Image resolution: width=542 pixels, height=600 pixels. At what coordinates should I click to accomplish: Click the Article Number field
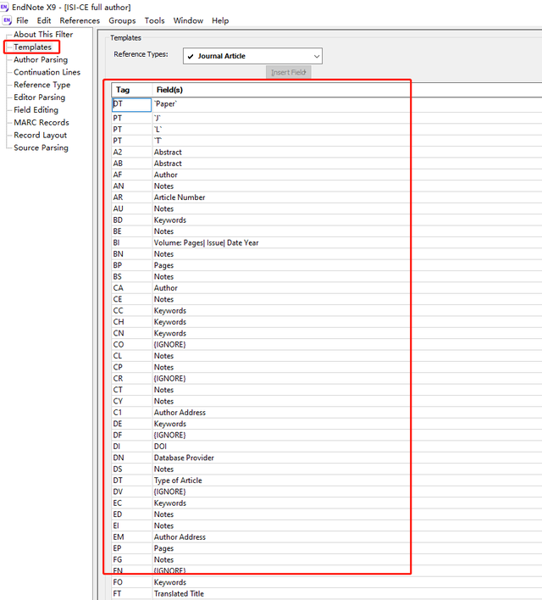click(347, 197)
